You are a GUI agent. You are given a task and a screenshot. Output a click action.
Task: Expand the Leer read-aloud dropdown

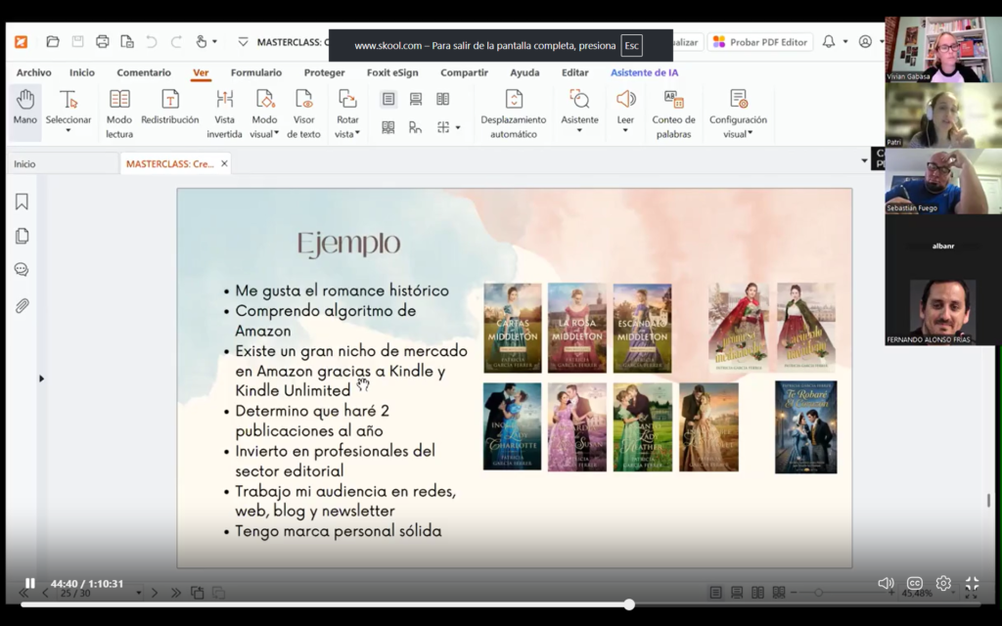pyautogui.click(x=625, y=131)
